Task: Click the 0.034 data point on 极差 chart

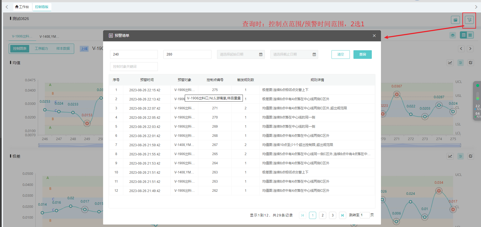Action: (x=439, y=191)
